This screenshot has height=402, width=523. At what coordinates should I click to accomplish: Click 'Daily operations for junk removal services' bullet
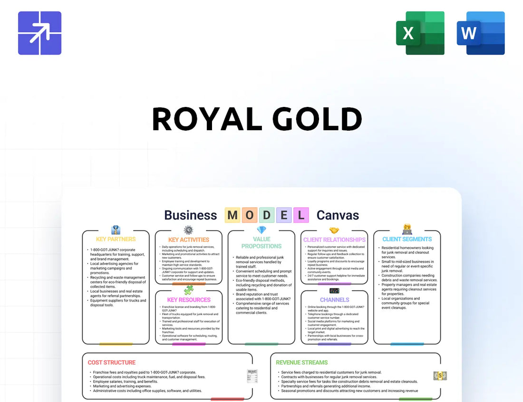pyautogui.click(x=188, y=249)
